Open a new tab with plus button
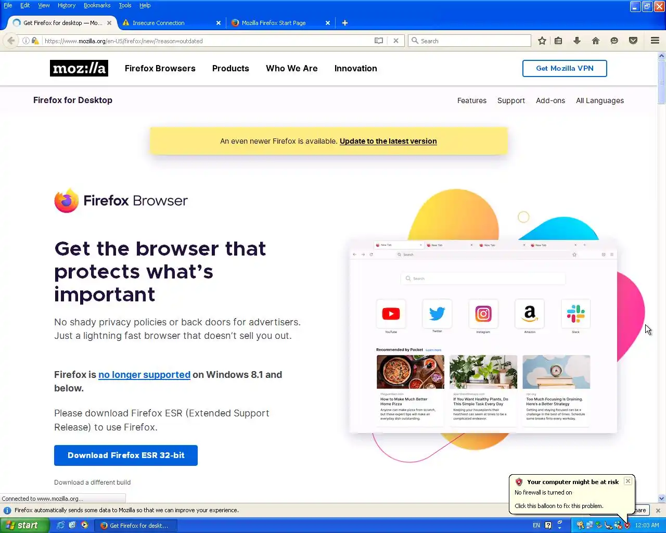 [x=345, y=23]
